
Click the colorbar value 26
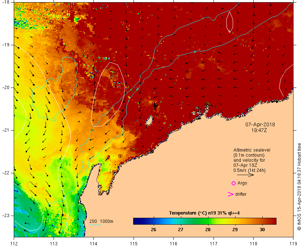point(153,230)
